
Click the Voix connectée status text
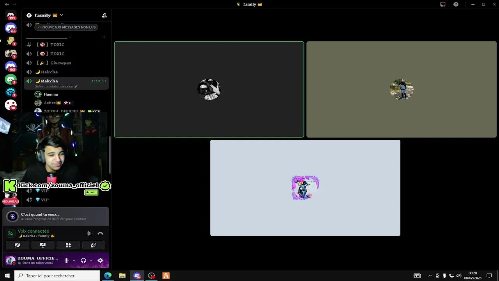click(x=33, y=231)
